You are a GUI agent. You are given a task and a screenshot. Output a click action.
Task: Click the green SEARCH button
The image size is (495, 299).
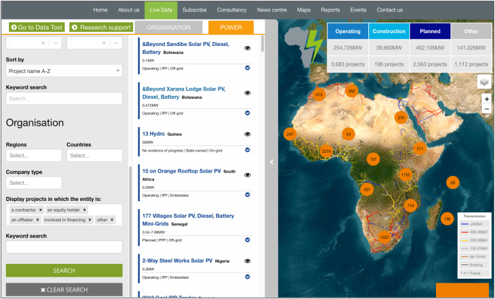click(x=64, y=271)
